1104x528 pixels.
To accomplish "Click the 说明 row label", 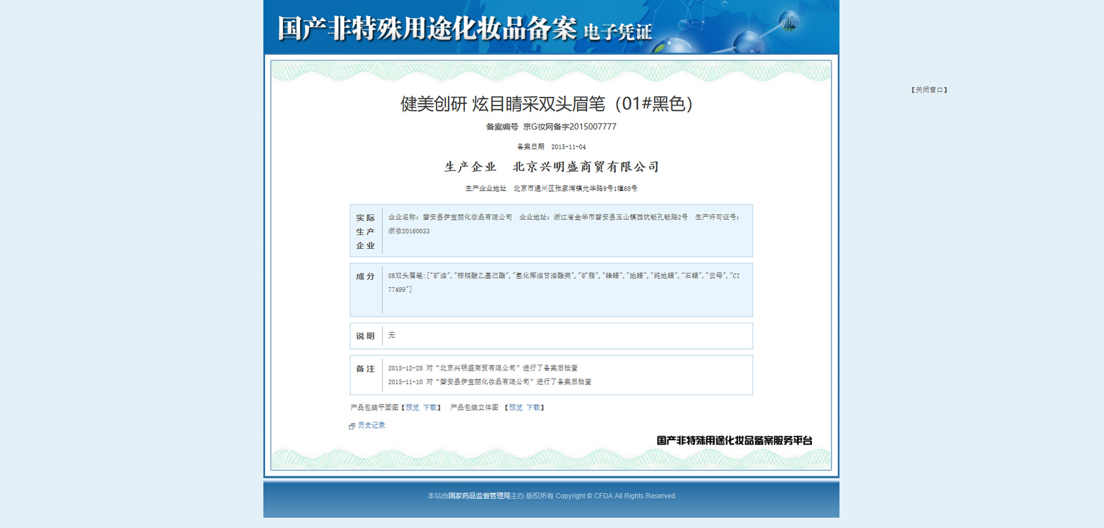I will click(x=365, y=336).
